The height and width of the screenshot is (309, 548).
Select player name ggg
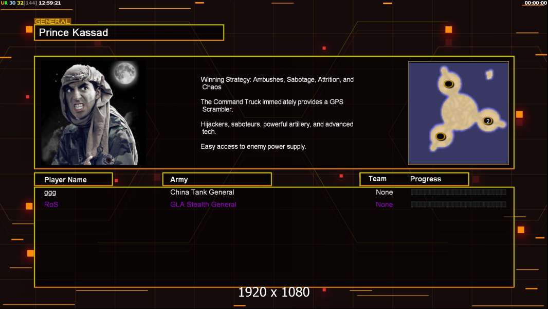pos(50,193)
